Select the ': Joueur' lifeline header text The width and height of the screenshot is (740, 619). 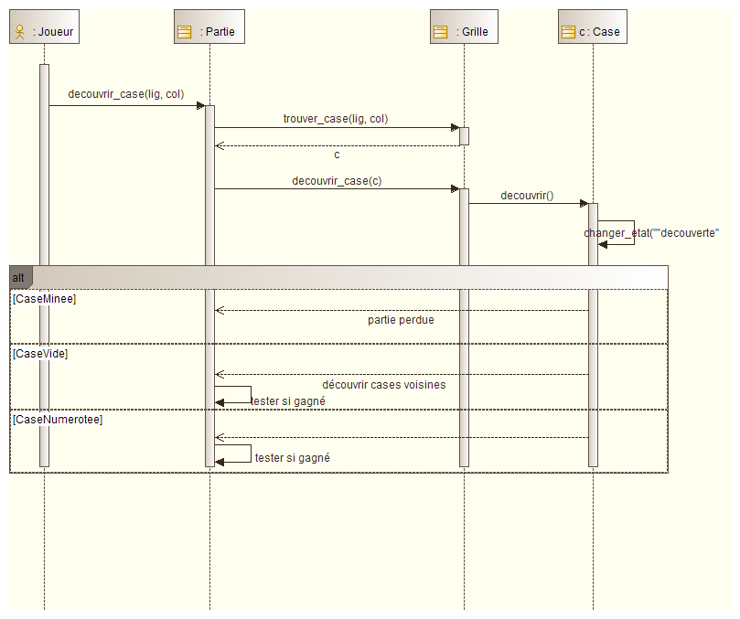[x=52, y=32]
